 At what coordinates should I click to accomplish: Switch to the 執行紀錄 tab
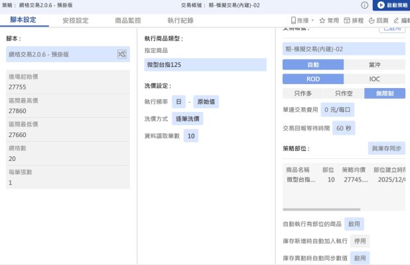pyautogui.click(x=180, y=21)
